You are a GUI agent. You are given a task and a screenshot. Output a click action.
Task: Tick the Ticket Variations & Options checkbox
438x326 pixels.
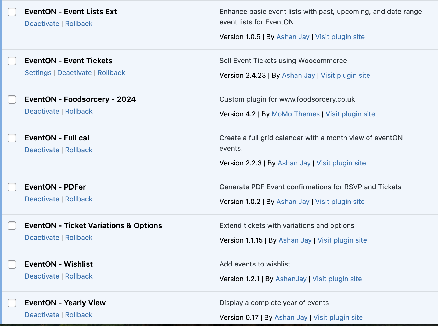coord(12,226)
